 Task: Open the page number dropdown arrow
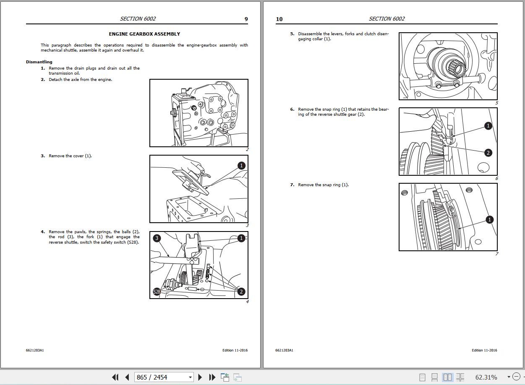coord(190,377)
